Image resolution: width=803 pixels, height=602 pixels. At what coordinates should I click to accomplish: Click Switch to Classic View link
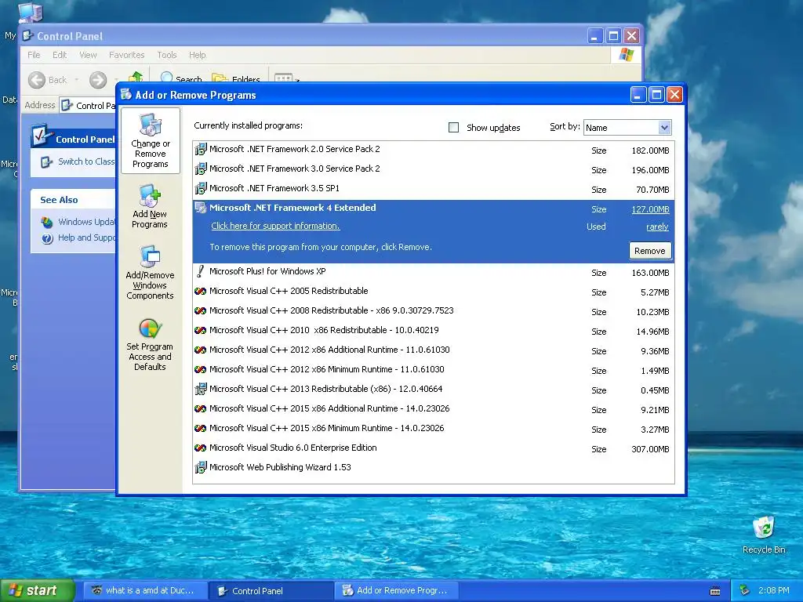pyautogui.click(x=86, y=161)
